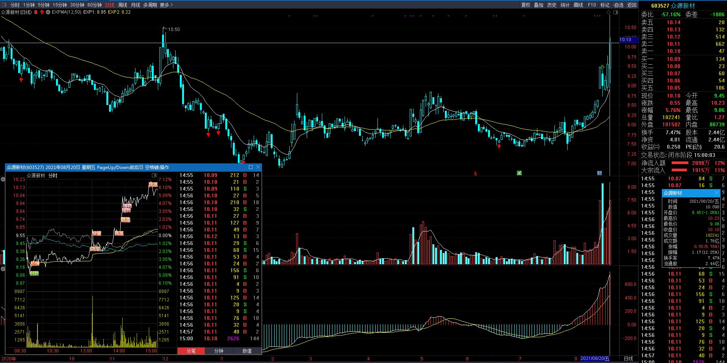Expand the indicator dropdown before EXPMA
727x363 pixels.
tap(48, 12)
